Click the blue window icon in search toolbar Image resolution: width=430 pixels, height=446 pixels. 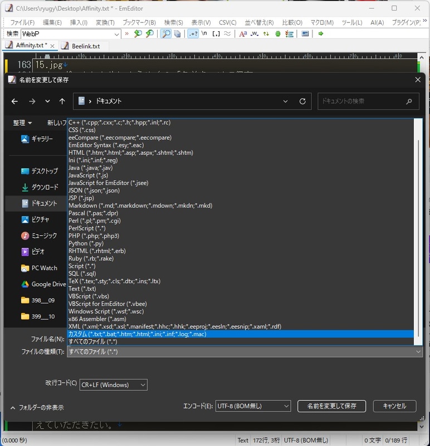[305, 34]
